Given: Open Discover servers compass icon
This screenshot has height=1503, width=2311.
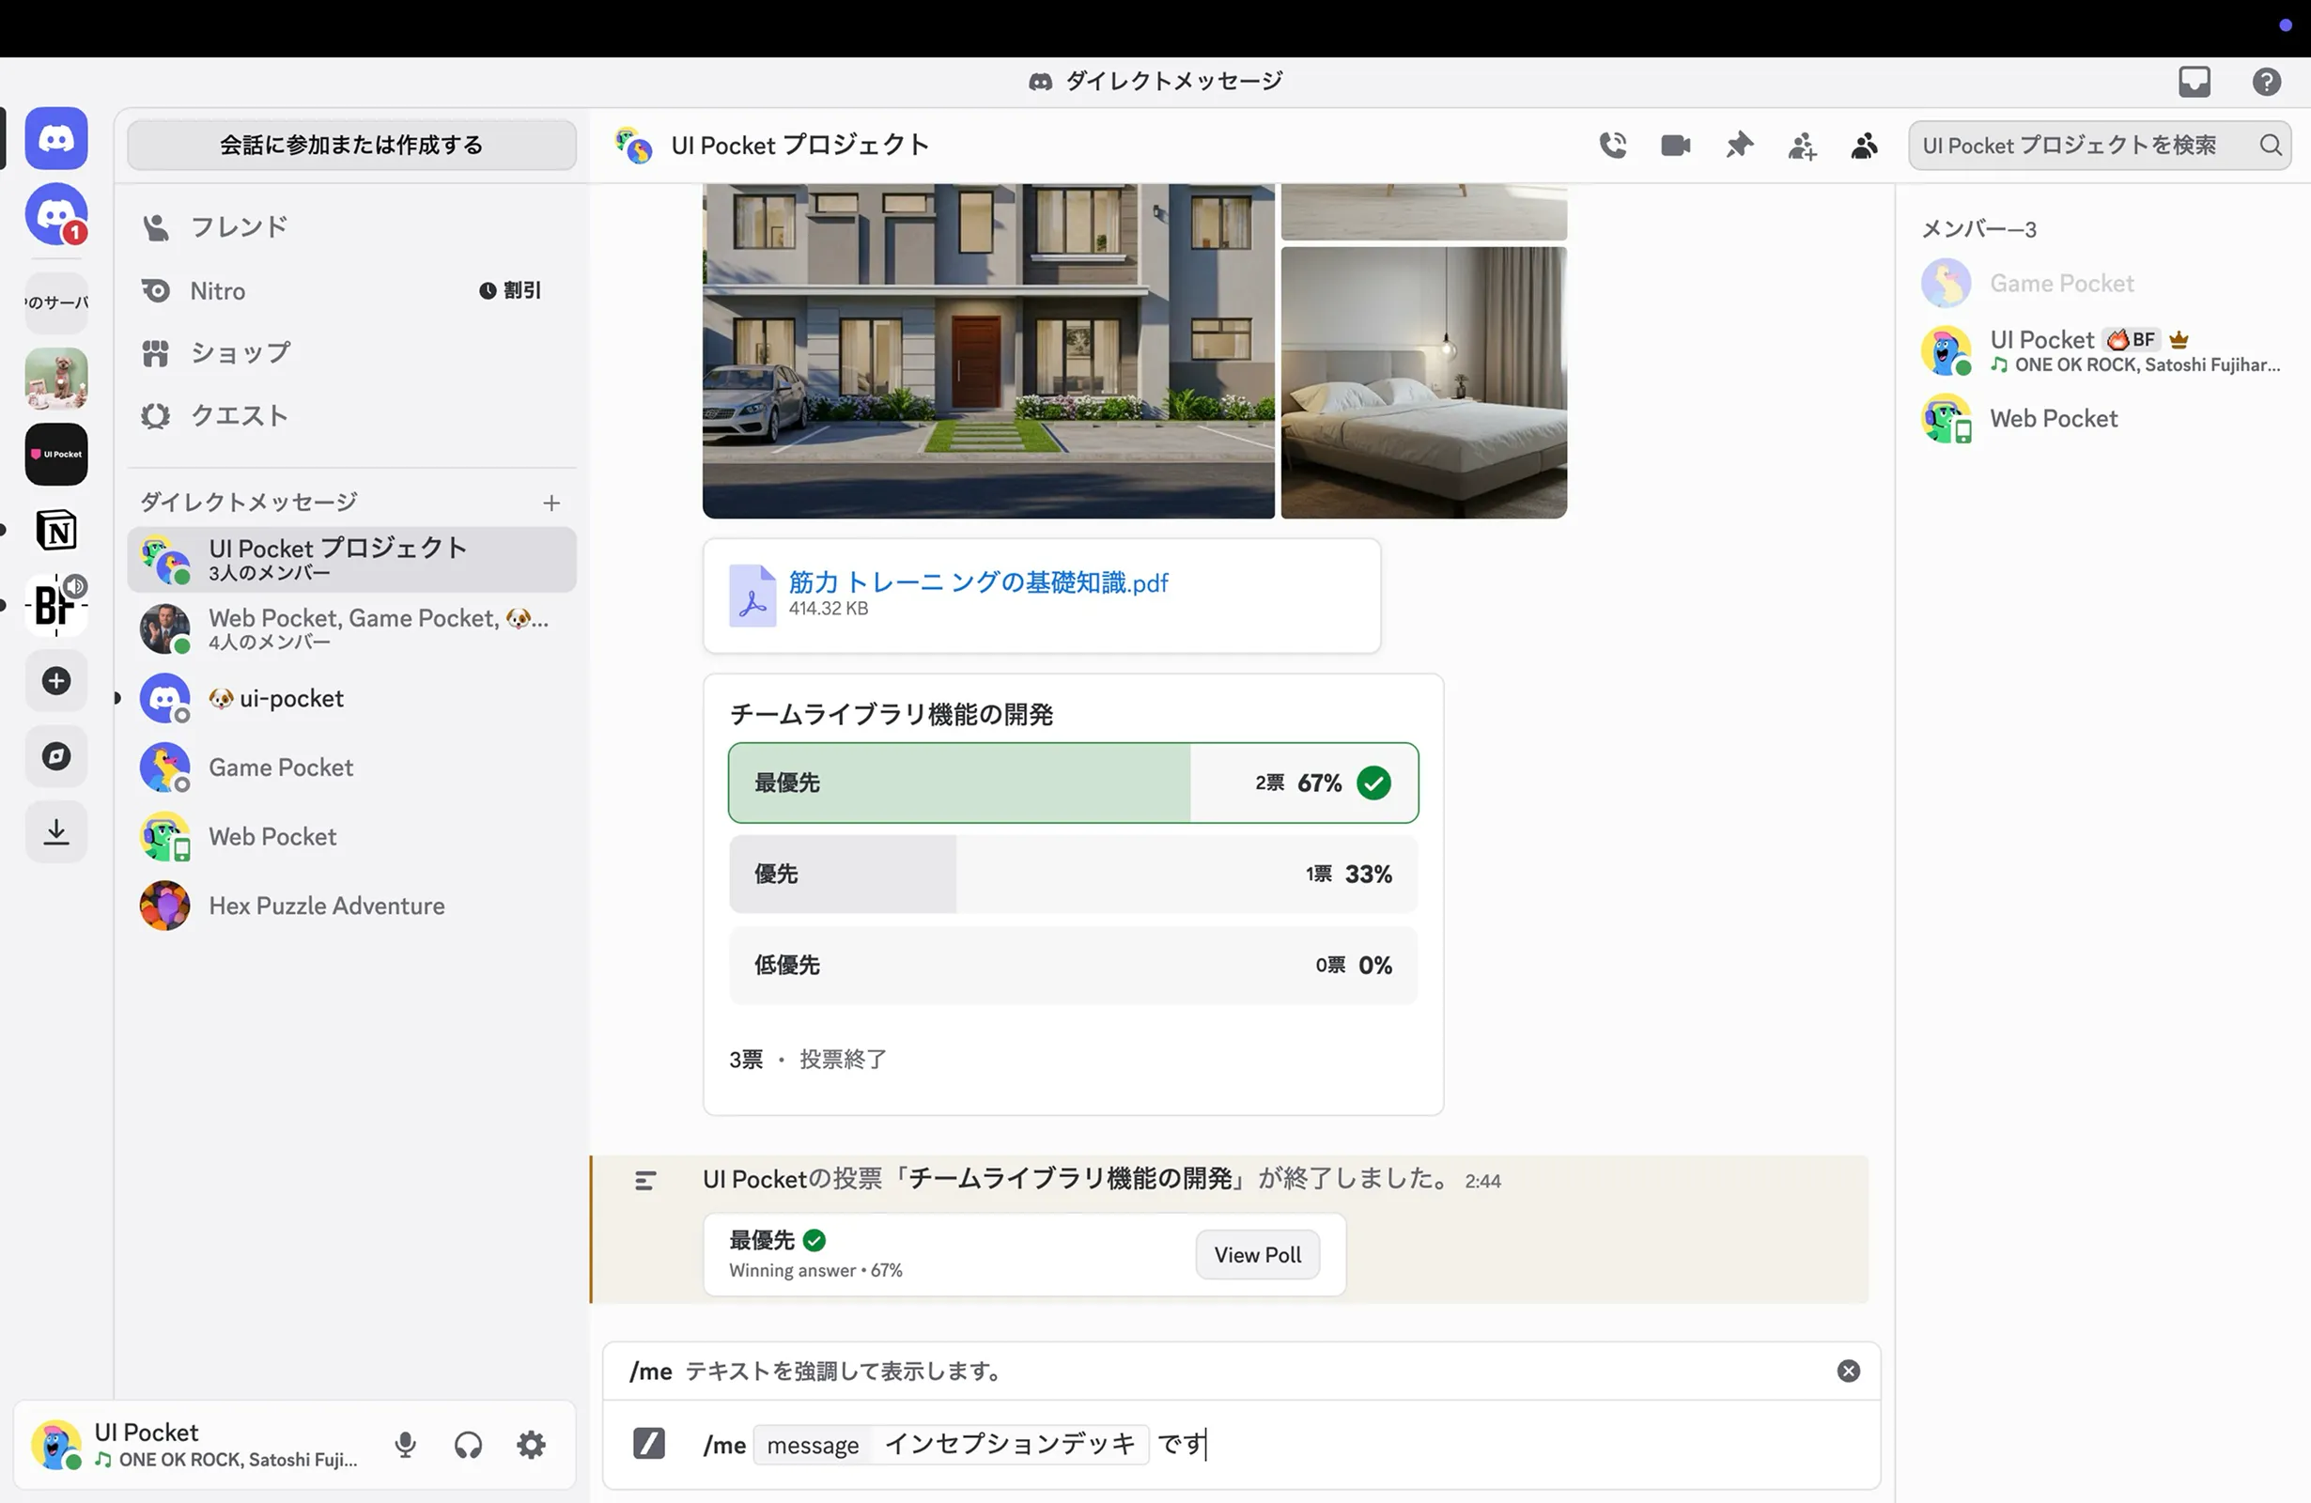Looking at the screenshot, I should (x=56, y=755).
